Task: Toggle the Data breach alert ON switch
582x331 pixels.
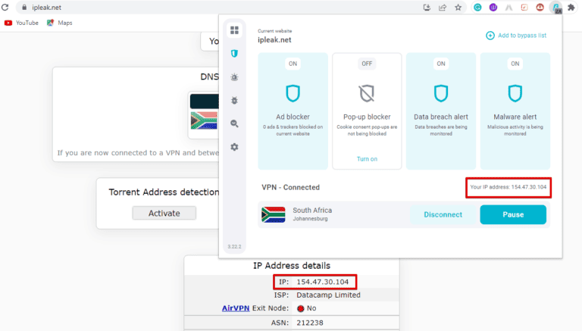Action: tap(441, 64)
